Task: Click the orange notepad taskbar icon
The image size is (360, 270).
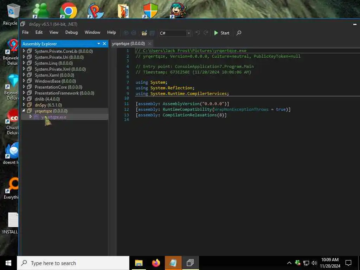Action: [x=173, y=263]
